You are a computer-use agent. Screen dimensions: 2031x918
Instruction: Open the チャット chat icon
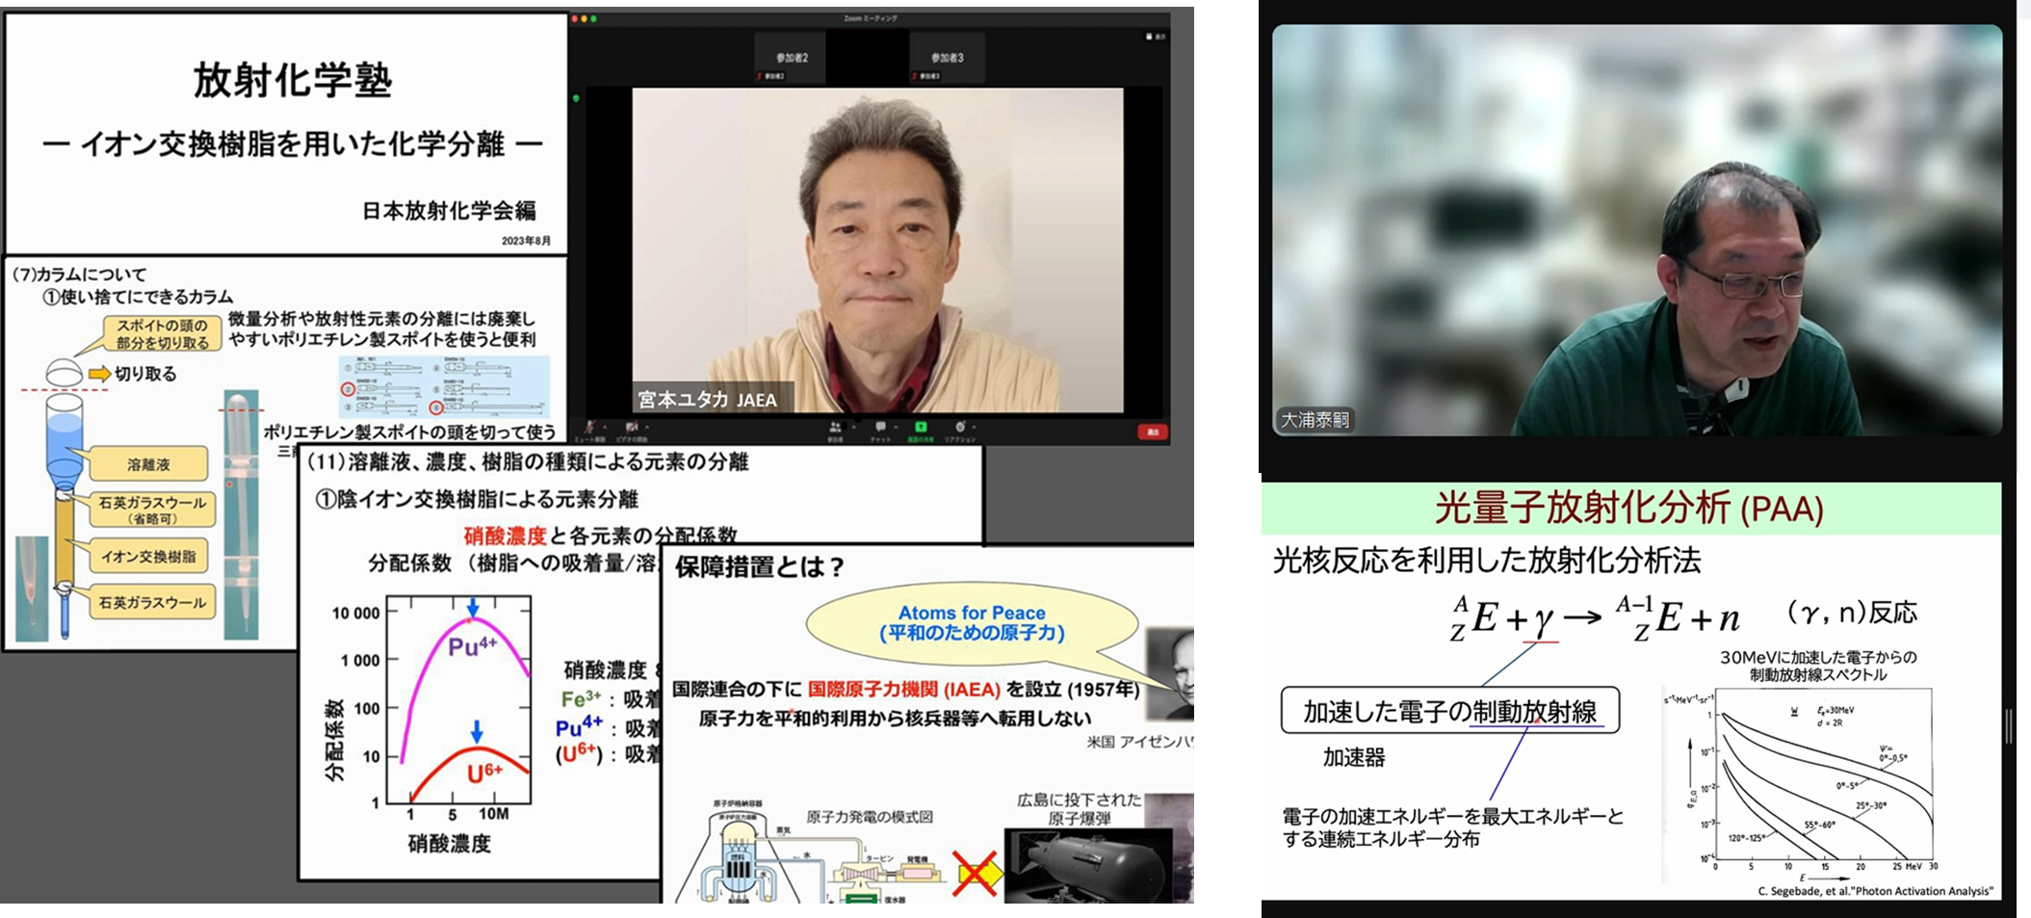880,427
